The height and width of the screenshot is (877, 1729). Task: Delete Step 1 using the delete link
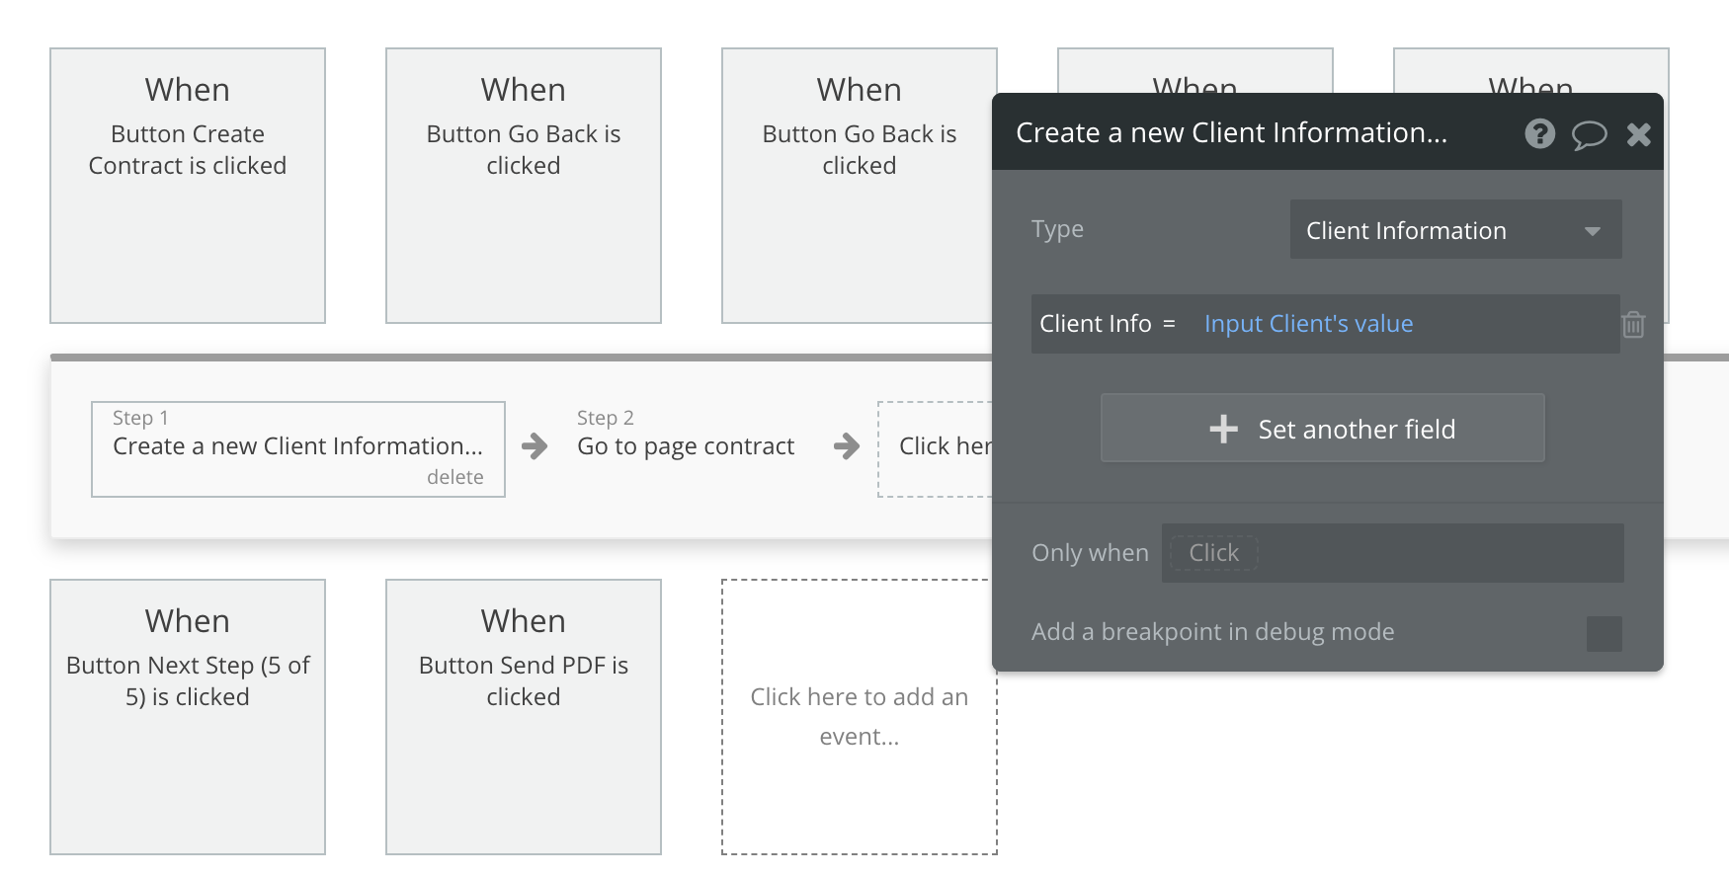pyautogui.click(x=454, y=477)
